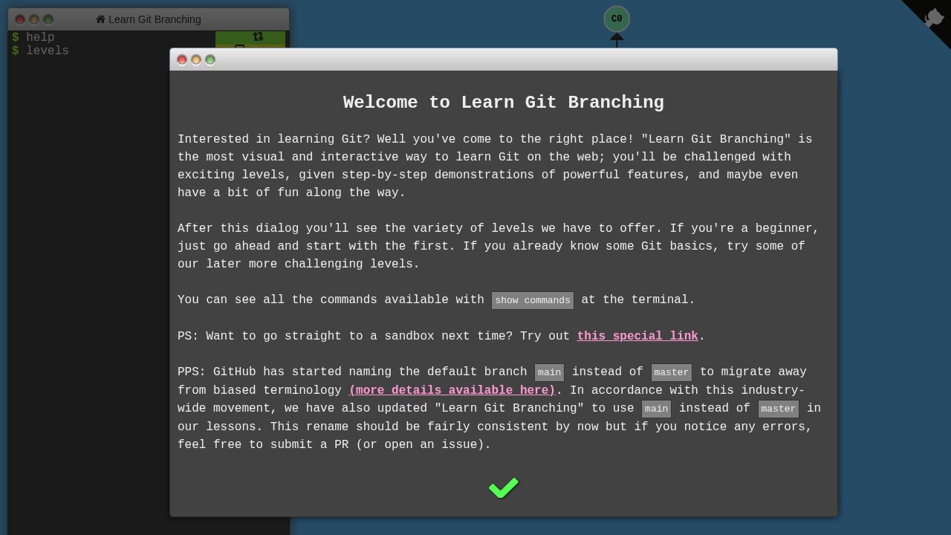The height and width of the screenshot is (535, 951).
Task: Select the C0 commit node
Action: click(x=616, y=19)
